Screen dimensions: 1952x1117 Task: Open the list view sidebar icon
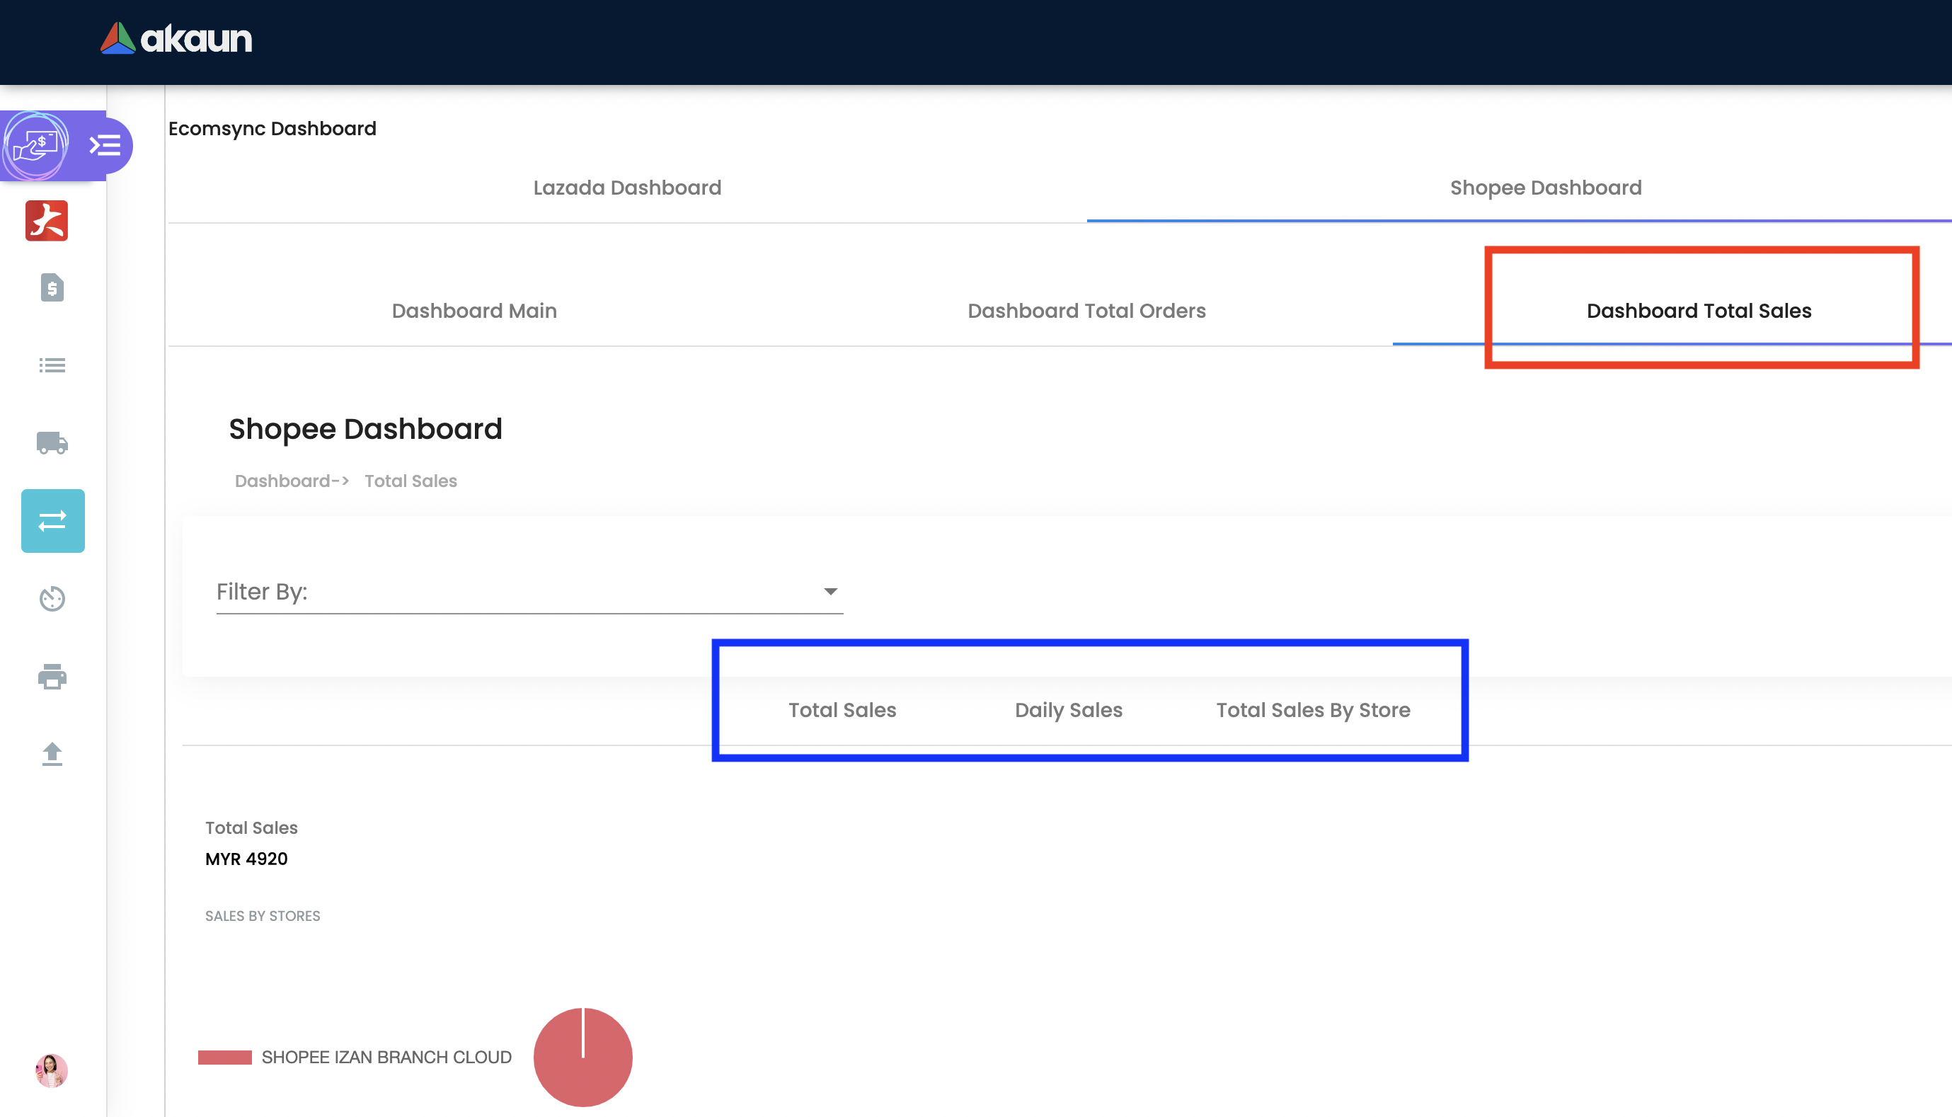52,365
